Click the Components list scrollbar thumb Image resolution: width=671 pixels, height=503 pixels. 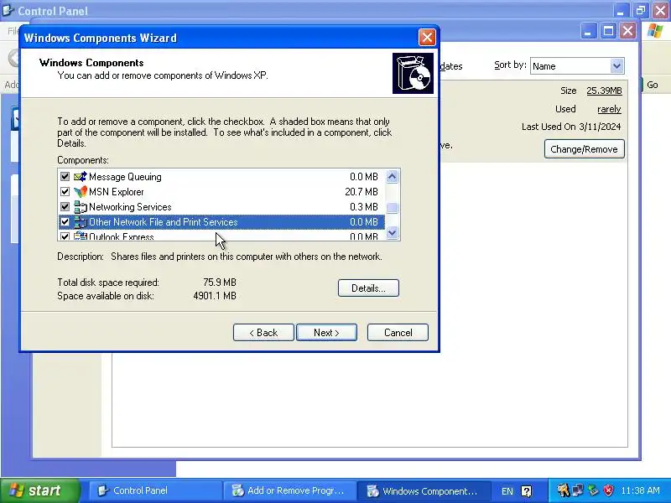[392, 207]
